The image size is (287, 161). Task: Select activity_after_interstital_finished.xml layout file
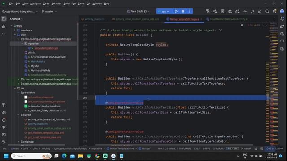[x=48, y=119]
